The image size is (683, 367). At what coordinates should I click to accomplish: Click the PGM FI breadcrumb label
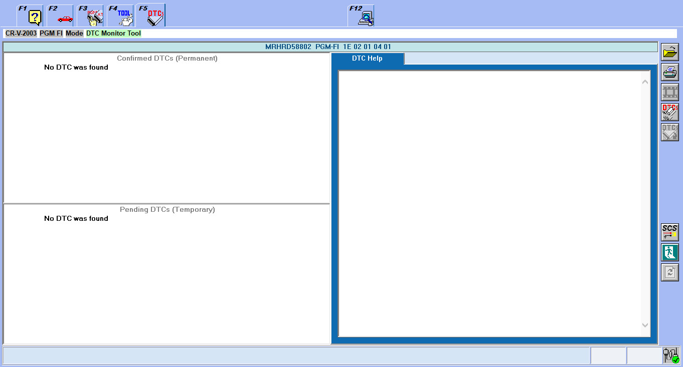[x=51, y=34]
